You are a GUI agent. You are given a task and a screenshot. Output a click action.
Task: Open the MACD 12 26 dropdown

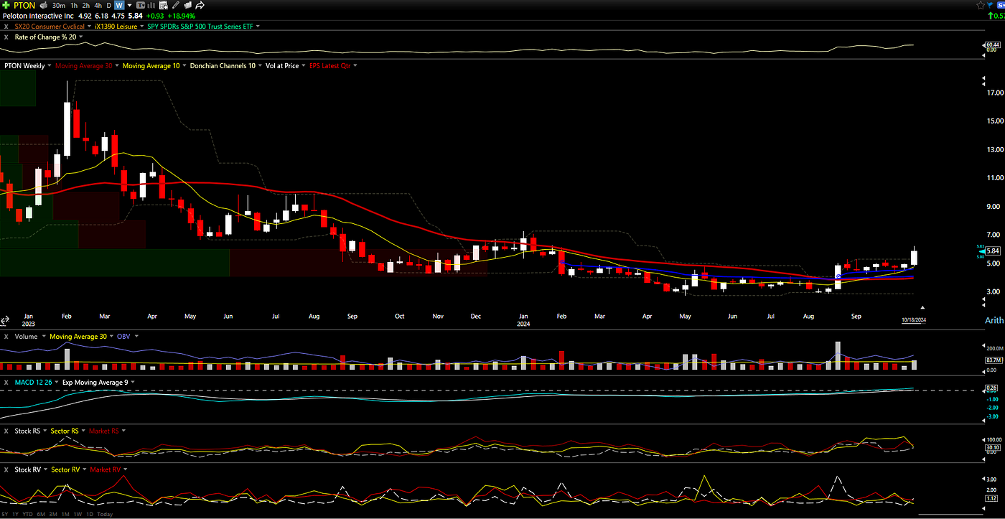tap(57, 383)
